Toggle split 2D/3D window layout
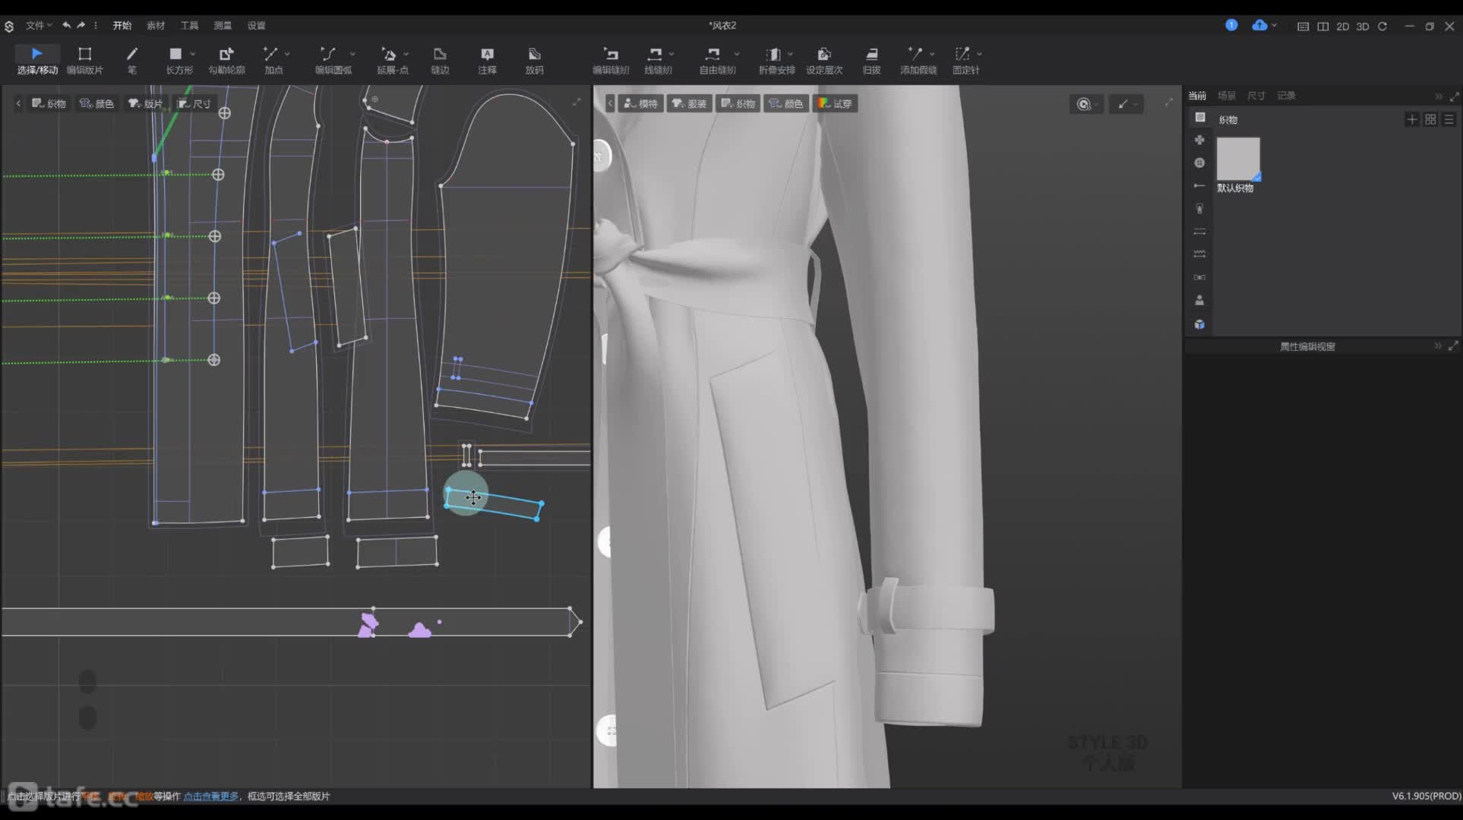Viewport: 1463px width, 820px height. tap(1322, 26)
